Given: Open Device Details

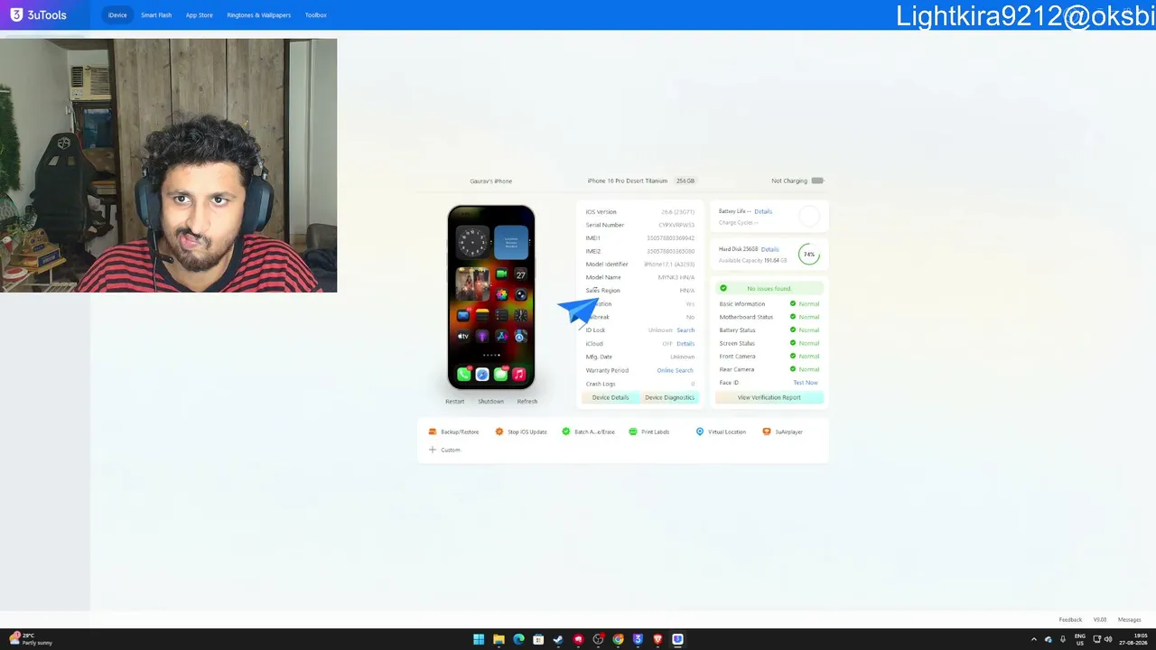Looking at the screenshot, I should (611, 397).
